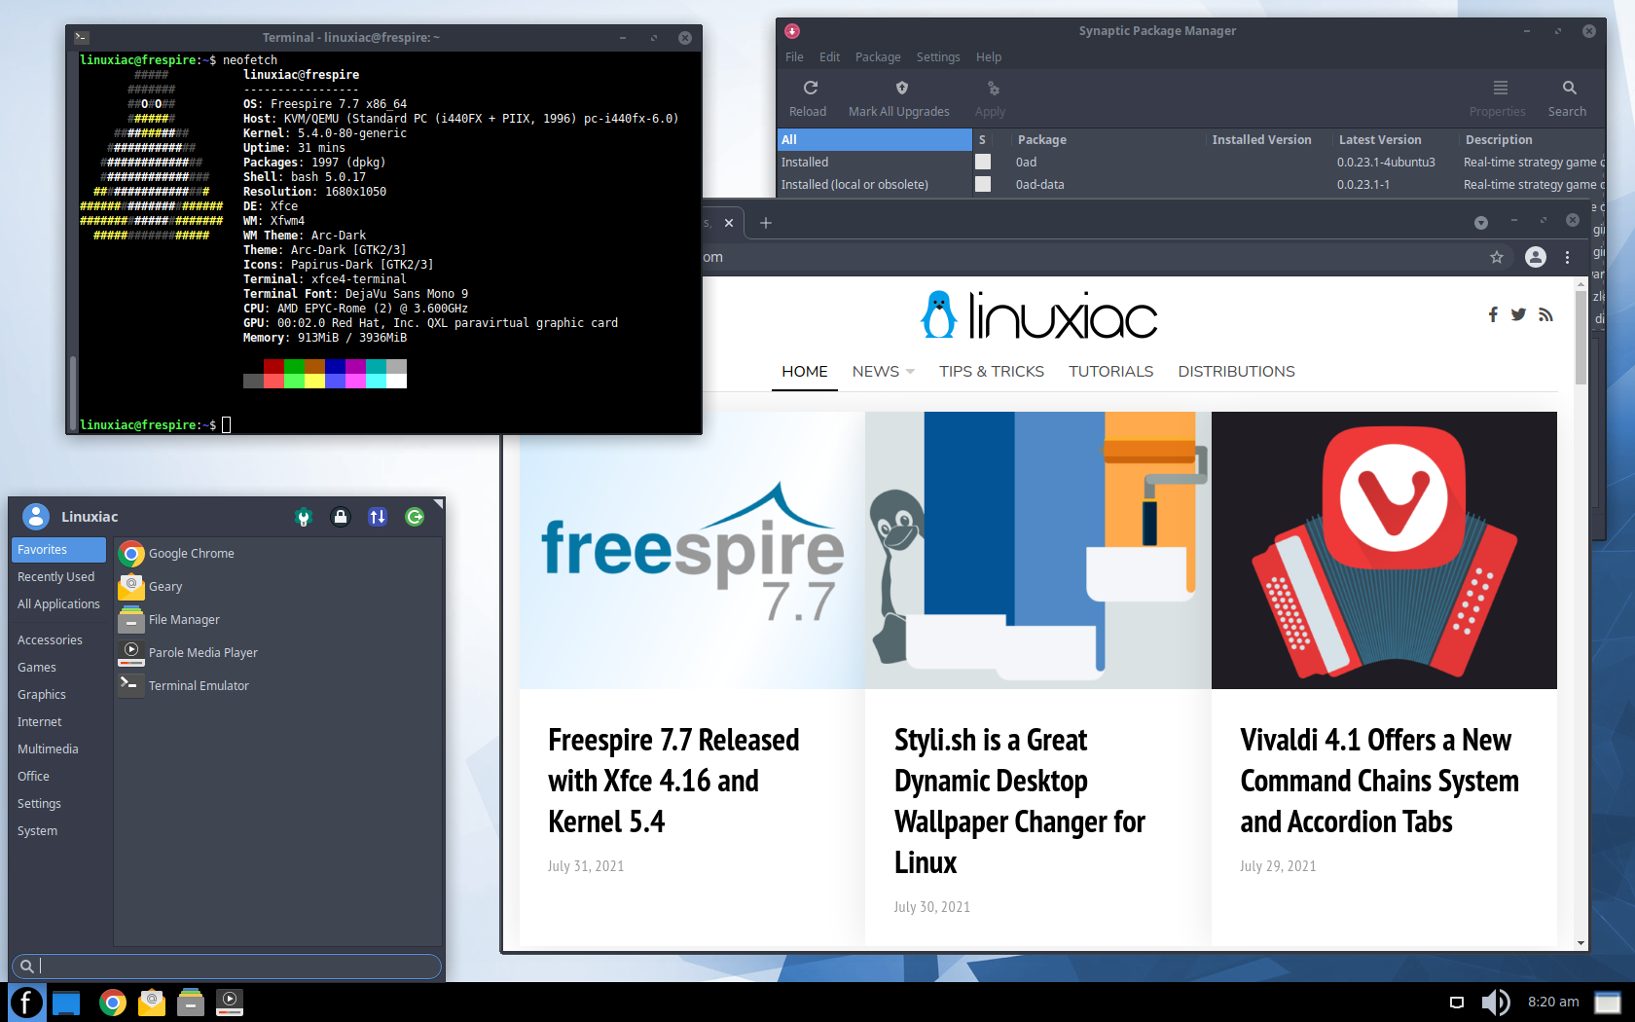The image size is (1635, 1022).
Task: Click Vivaldi accordion article thumbnail
Action: [1384, 550]
